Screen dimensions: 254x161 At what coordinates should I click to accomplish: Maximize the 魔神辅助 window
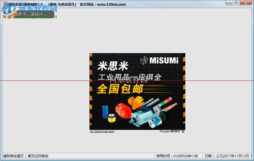coord(236,3)
